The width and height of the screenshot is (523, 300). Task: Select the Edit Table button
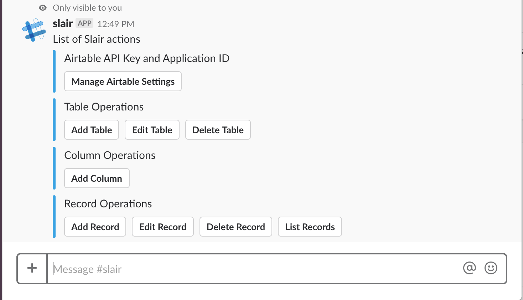pos(152,130)
